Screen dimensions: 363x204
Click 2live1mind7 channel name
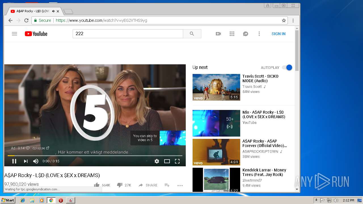pos(252,180)
